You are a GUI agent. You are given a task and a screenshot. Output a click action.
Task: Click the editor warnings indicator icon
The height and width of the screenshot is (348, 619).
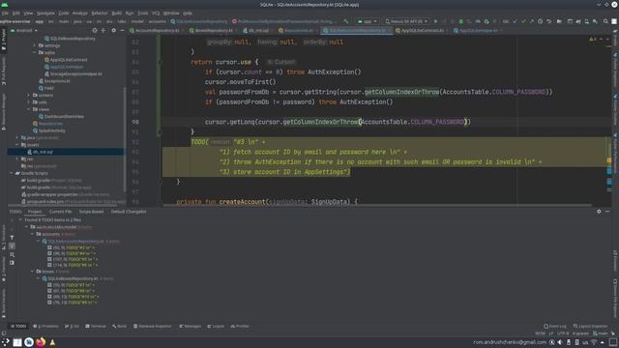593,39
